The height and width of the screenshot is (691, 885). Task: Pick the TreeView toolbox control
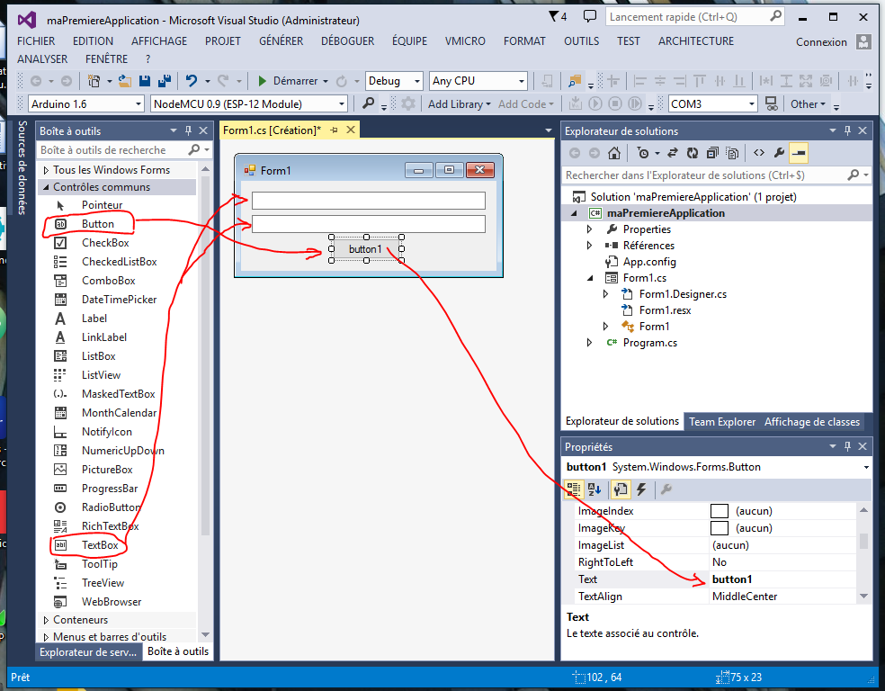(103, 583)
